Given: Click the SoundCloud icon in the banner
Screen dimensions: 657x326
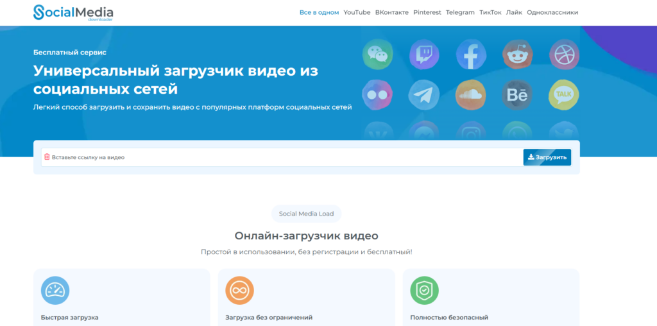Looking at the screenshot, I should pyautogui.click(x=471, y=95).
